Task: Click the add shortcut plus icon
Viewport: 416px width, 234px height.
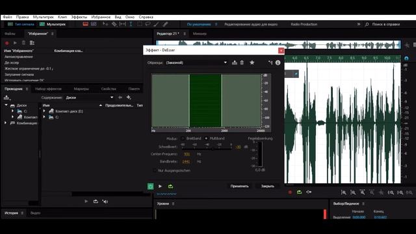Action: 129,97
